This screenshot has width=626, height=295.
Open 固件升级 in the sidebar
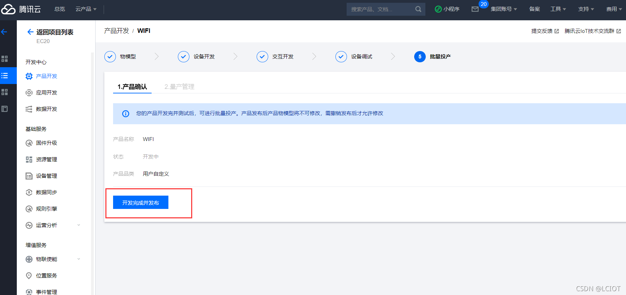point(47,143)
